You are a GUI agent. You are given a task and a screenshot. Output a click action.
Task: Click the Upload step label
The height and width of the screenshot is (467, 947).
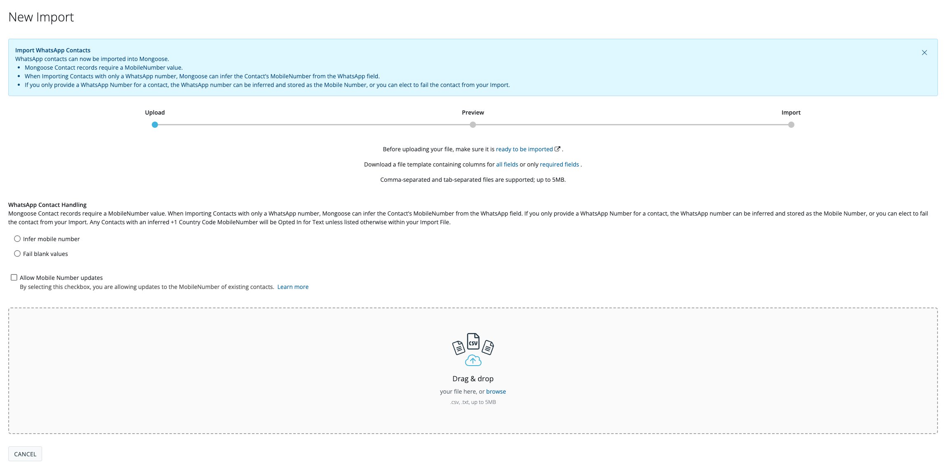point(155,113)
